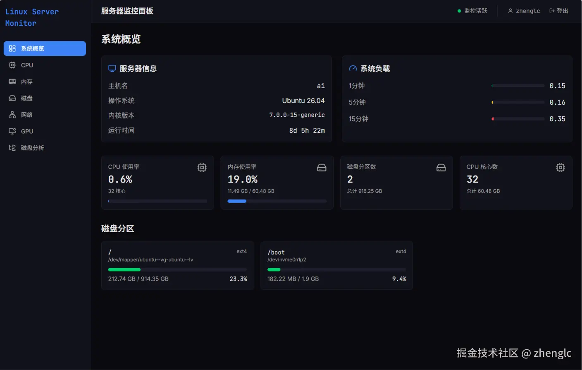Click the 1分钟 load bar
Screen dimensions: 582x370
click(x=518, y=86)
